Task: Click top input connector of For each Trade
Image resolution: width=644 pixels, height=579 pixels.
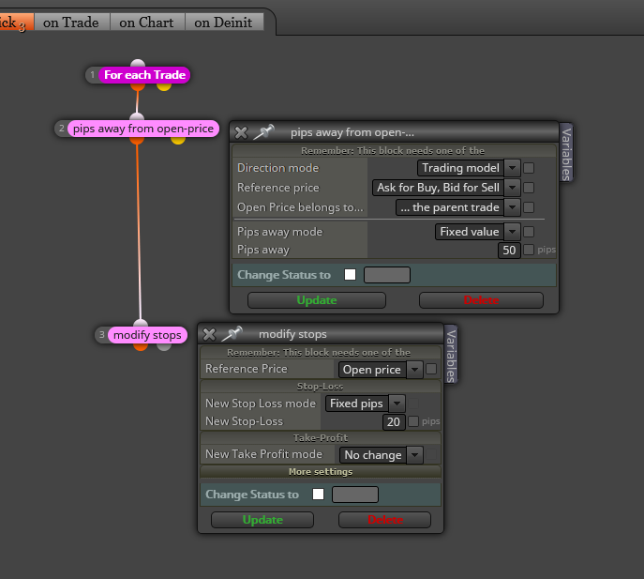Action: point(138,63)
